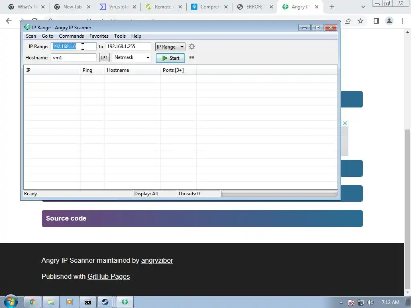Open the Help menu
Image resolution: width=411 pixels, height=308 pixels.
tap(136, 36)
